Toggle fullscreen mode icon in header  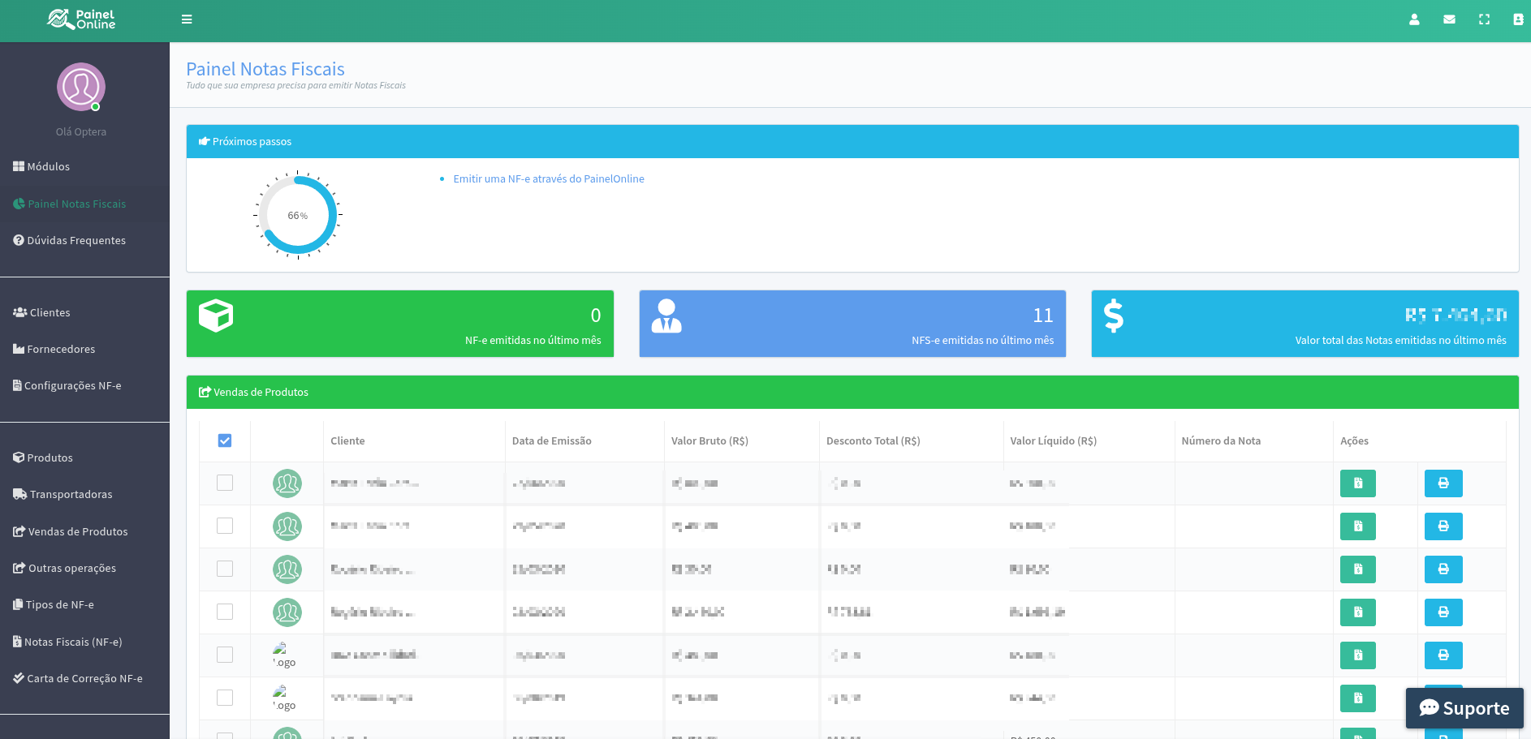(1484, 19)
